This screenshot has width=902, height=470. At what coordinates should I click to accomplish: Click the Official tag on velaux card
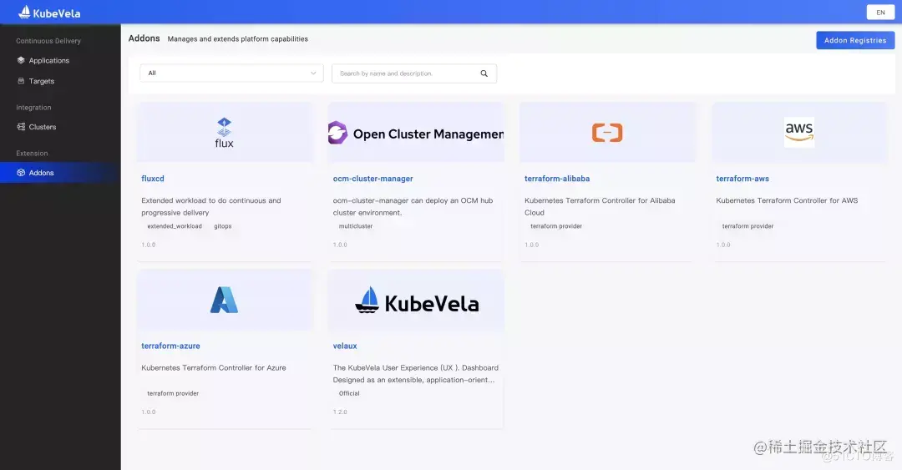(349, 393)
